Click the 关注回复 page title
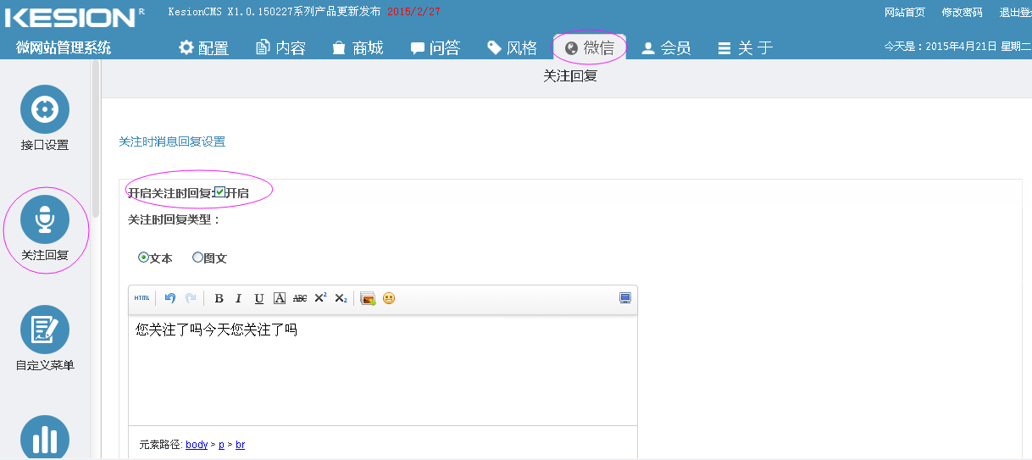Image resolution: width=1032 pixels, height=460 pixels. coord(570,76)
